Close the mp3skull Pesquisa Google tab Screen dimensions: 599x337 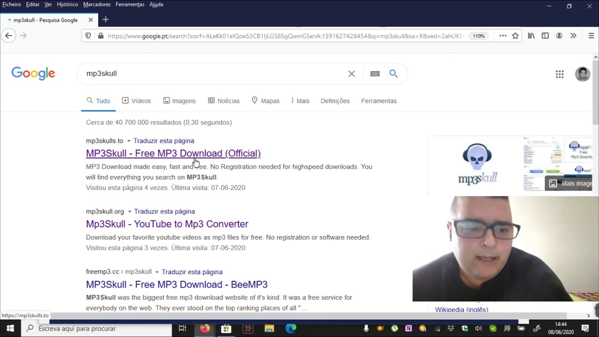(x=90, y=20)
